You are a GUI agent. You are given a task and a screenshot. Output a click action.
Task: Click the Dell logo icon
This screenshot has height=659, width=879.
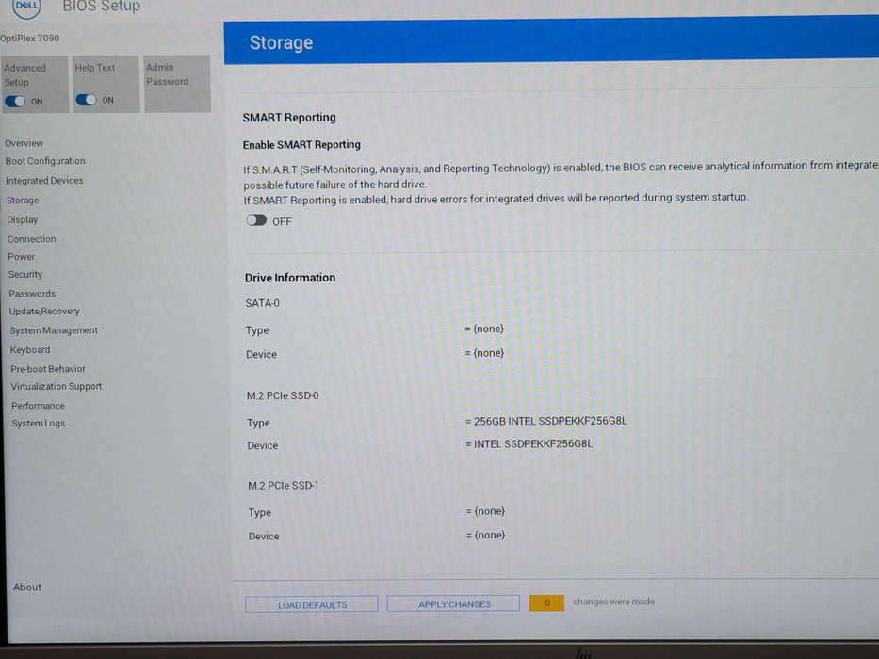(26, 8)
